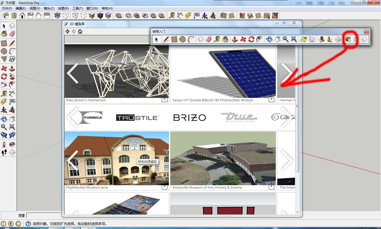This screenshot has height=229, width=381.
Task: Activate the Position Camera tool
Action: point(4,144)
